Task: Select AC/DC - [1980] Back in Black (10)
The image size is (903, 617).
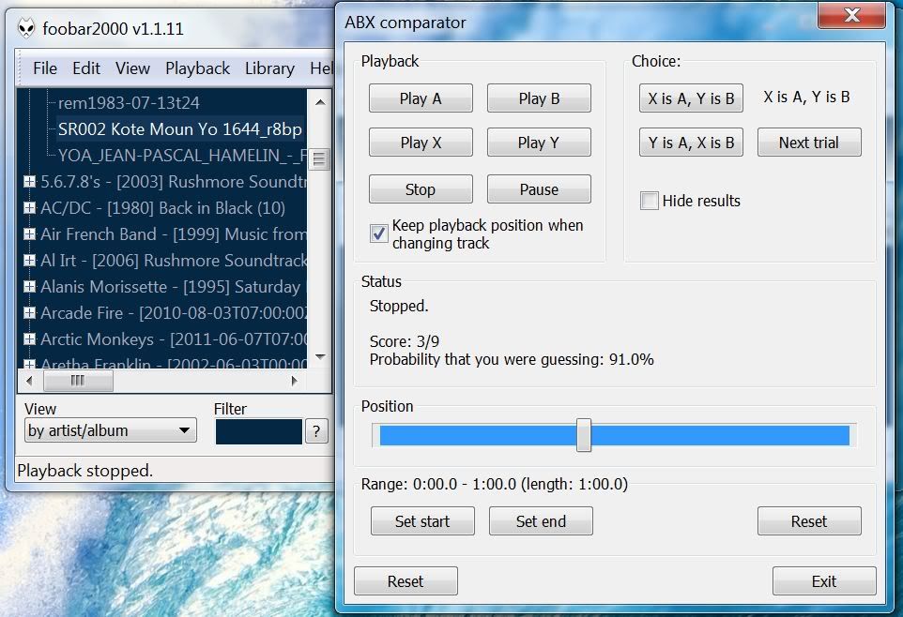Action: click(162, 208)
